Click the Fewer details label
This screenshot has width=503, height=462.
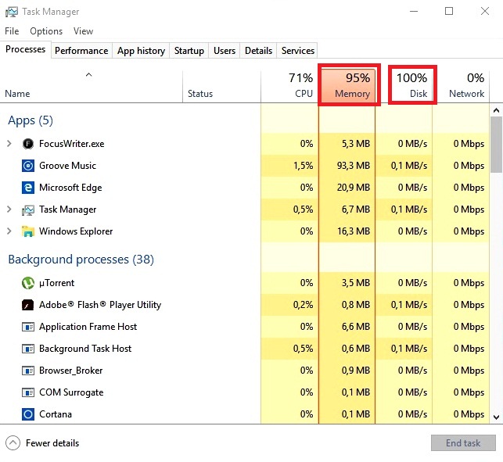coord(52,443)
